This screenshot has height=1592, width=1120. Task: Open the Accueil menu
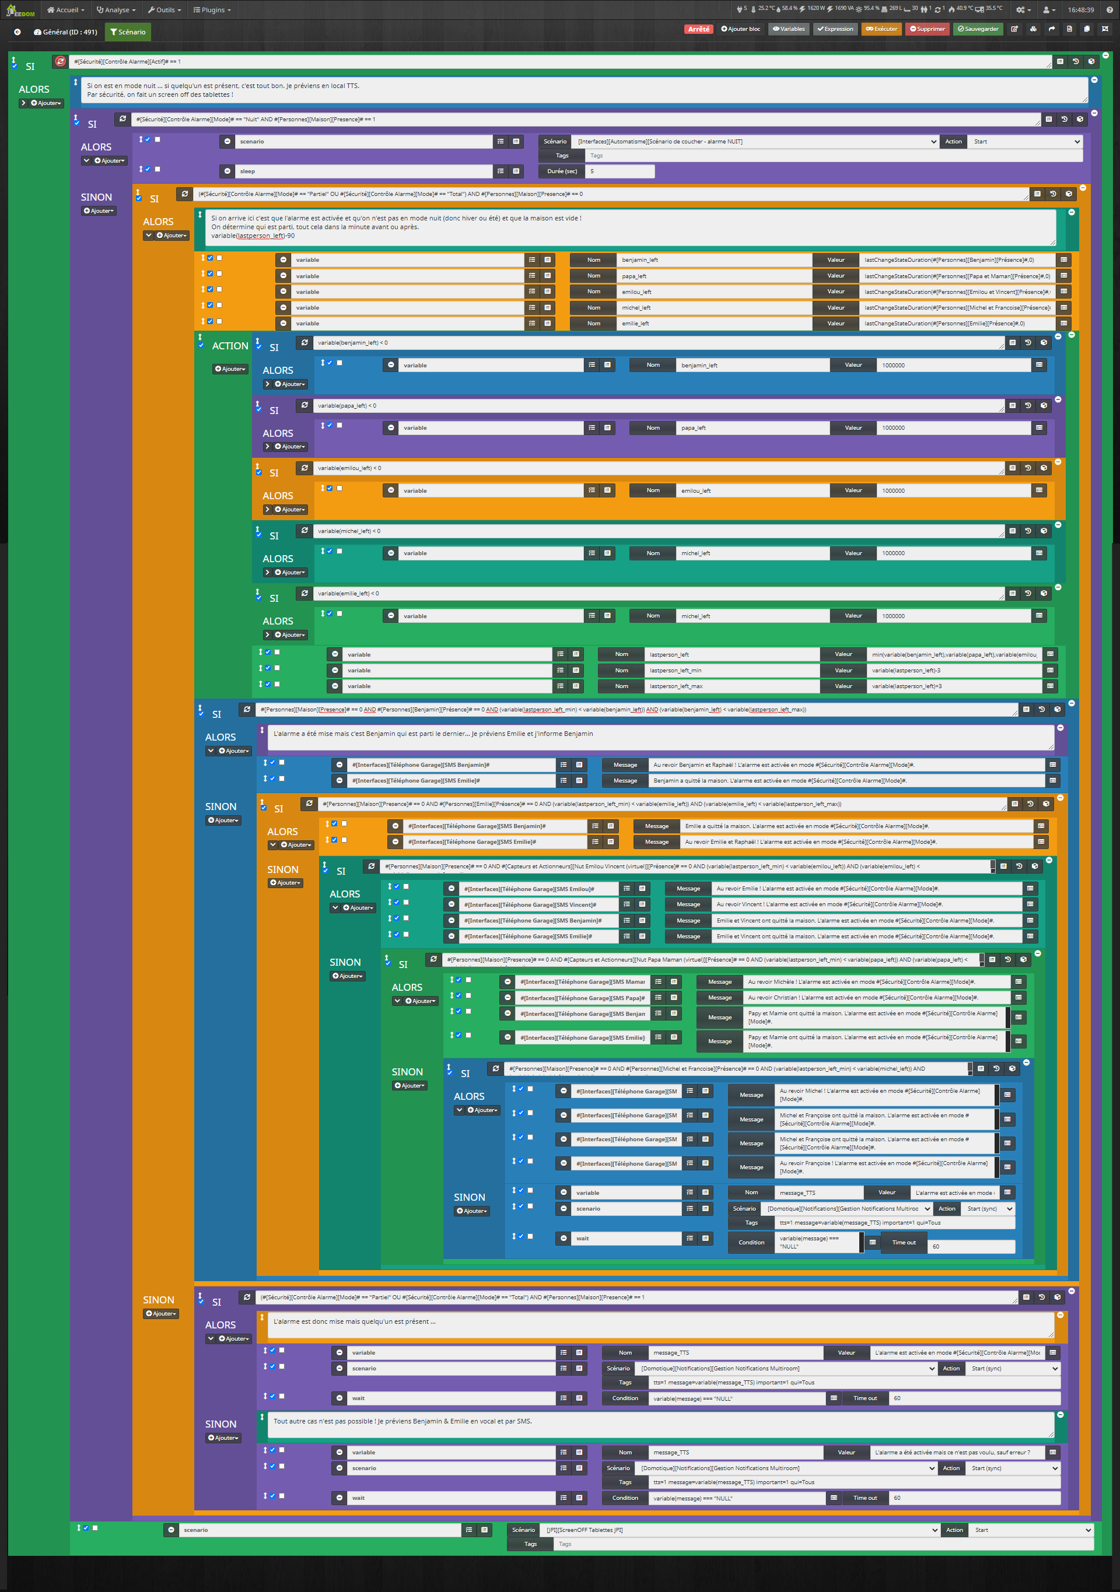tap(65, 10)
